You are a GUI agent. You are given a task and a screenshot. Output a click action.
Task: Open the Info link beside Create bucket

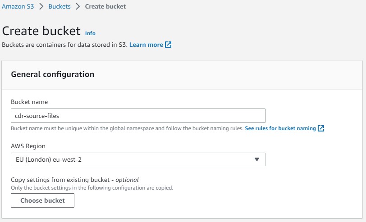[x=90, y=33]
